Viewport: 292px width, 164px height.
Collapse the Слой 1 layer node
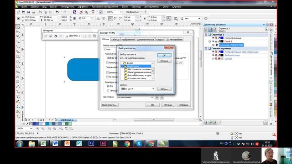[x=210, y=41]
